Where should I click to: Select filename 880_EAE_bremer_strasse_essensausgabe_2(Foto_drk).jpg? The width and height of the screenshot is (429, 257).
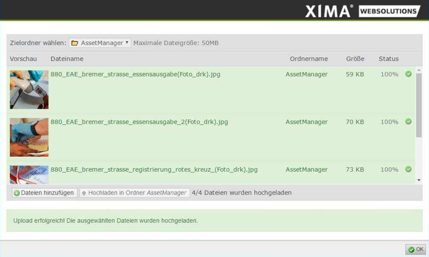139,122
